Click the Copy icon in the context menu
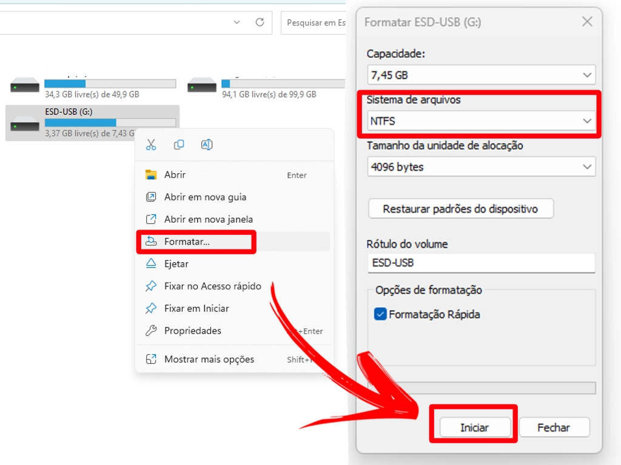 point(179,145)
